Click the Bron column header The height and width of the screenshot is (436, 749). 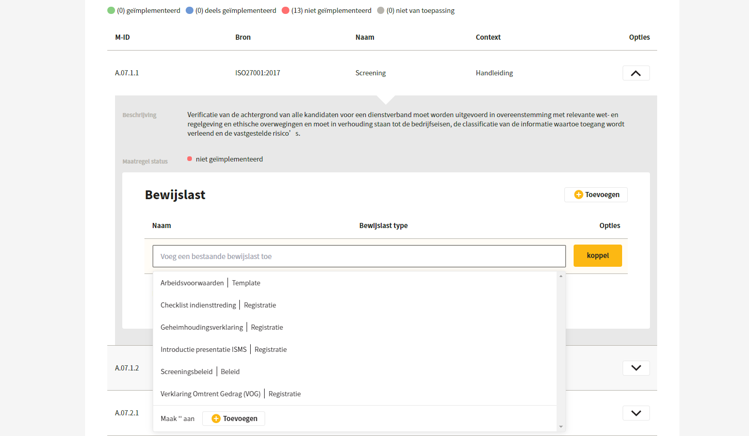(x=243, y=37)
